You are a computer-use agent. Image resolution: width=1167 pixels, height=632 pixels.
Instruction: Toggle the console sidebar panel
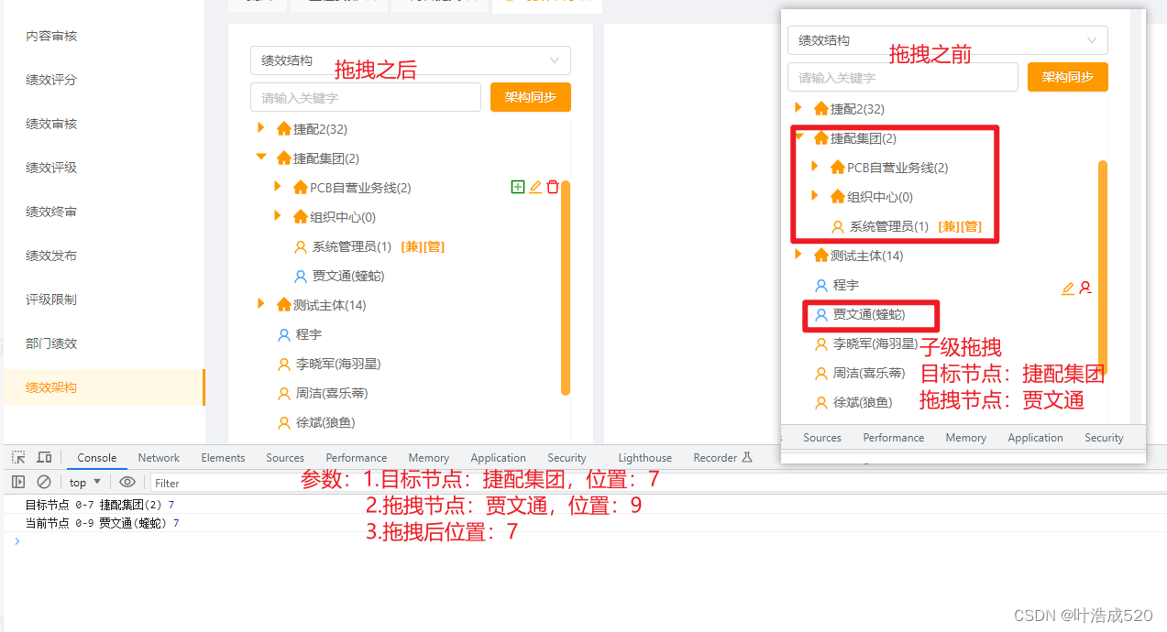point(17,482)
